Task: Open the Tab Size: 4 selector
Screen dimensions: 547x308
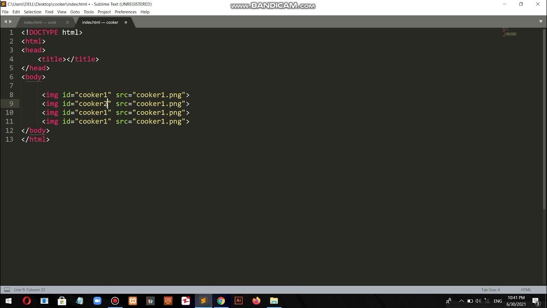Action: pyautogui.click(x=491, y=290)
